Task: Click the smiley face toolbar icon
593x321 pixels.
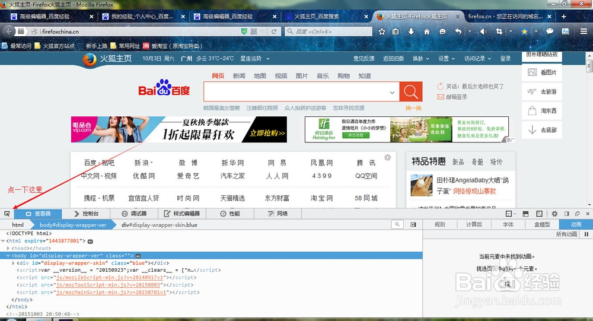Action: pos(442,31)
